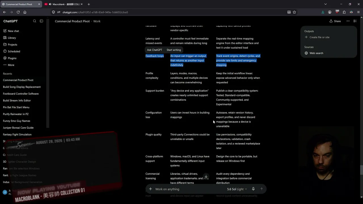The width and height of the screenshot is (363, 204).
Task: Bookmark this page with the star
Action: pos(294,12)
